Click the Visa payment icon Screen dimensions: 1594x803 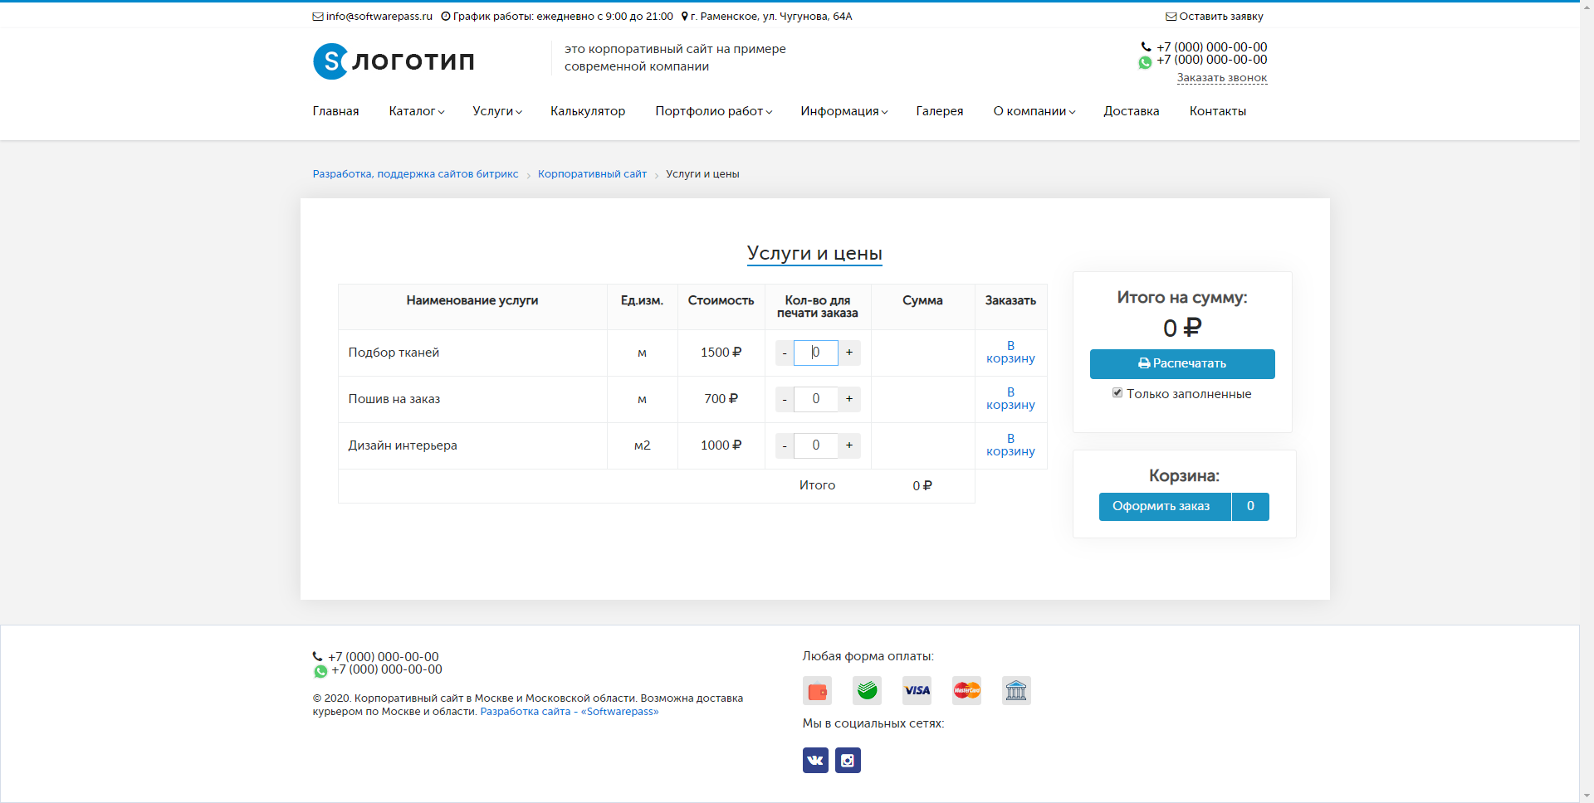917,690
